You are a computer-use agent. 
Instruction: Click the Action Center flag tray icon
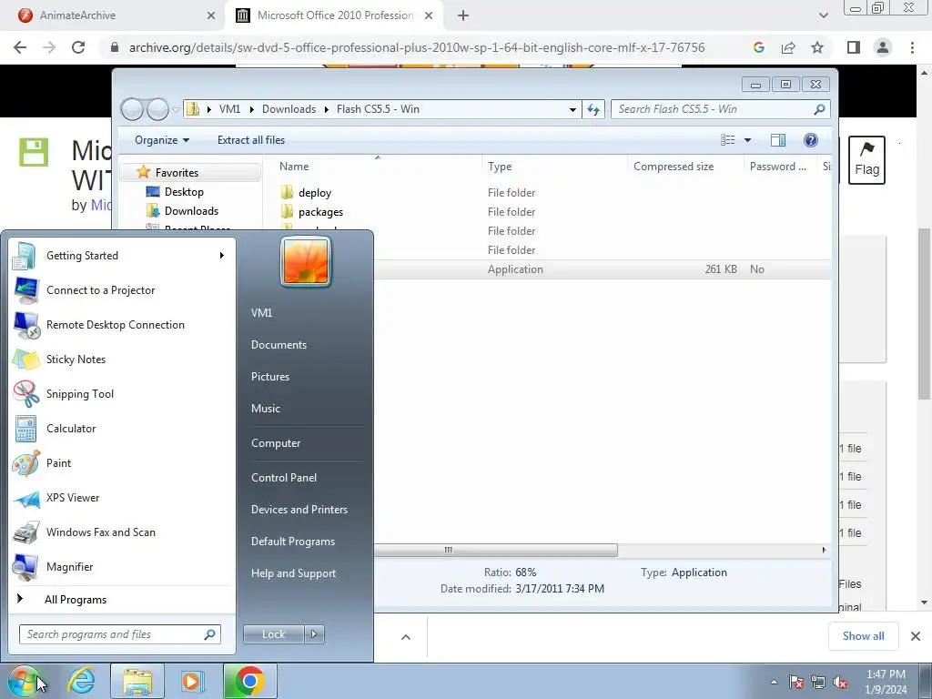(x=796, y=682)
